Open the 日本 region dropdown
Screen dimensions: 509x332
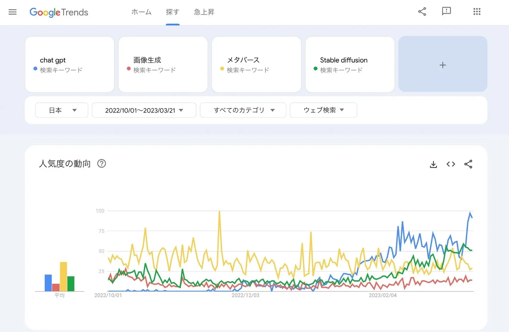coord(62,110)
